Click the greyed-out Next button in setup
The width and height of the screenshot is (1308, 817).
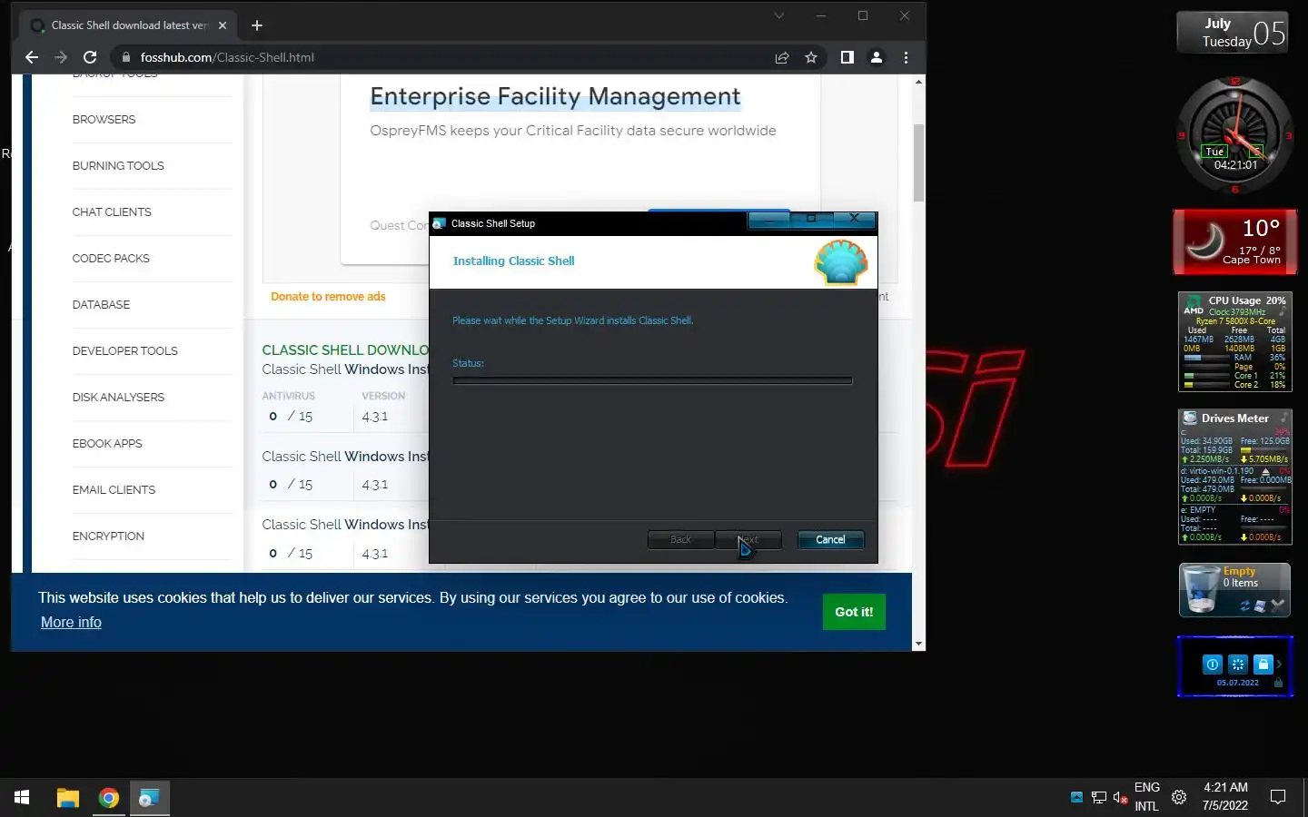(x=748, y=539)
